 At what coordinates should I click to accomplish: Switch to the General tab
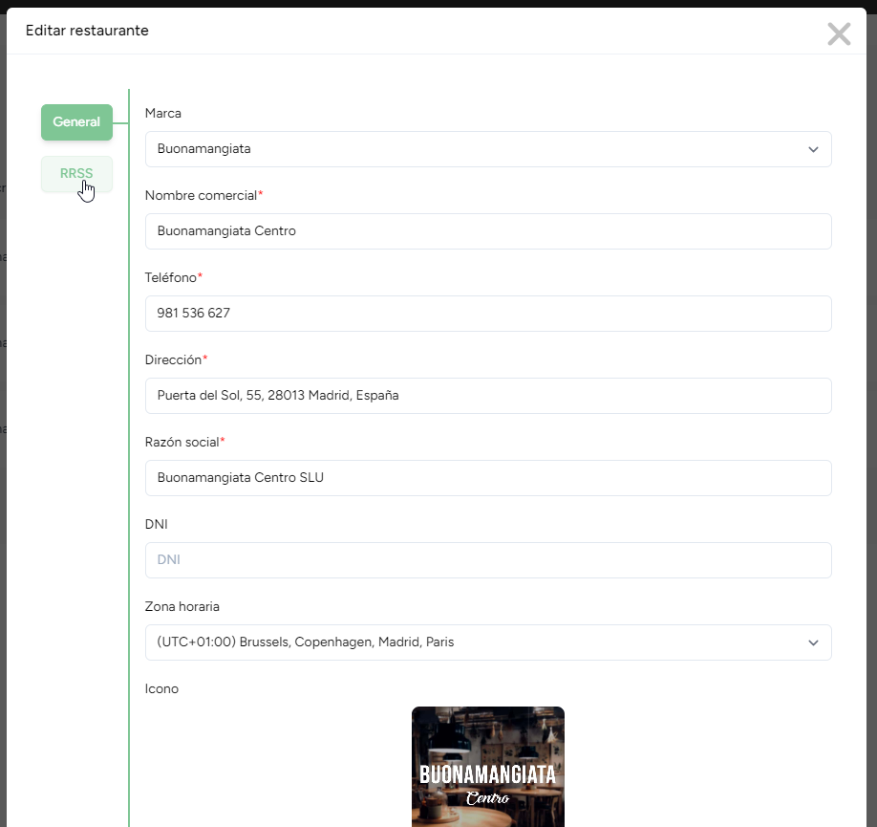(76, 122)
